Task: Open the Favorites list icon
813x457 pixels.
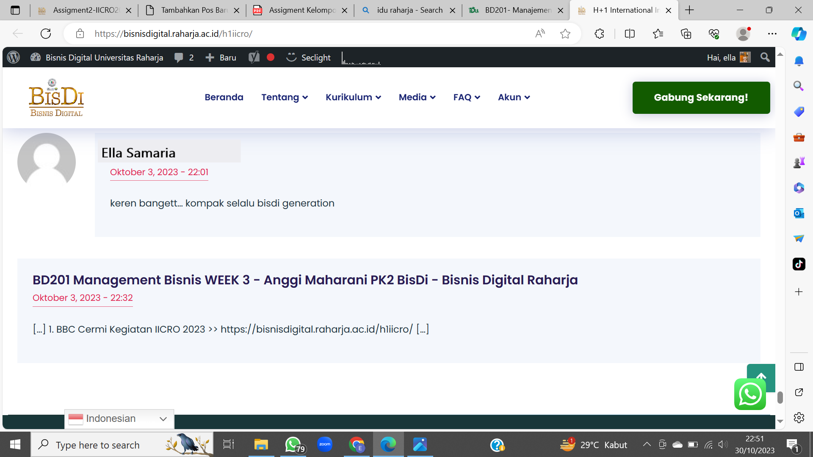Action: [658, 33]
